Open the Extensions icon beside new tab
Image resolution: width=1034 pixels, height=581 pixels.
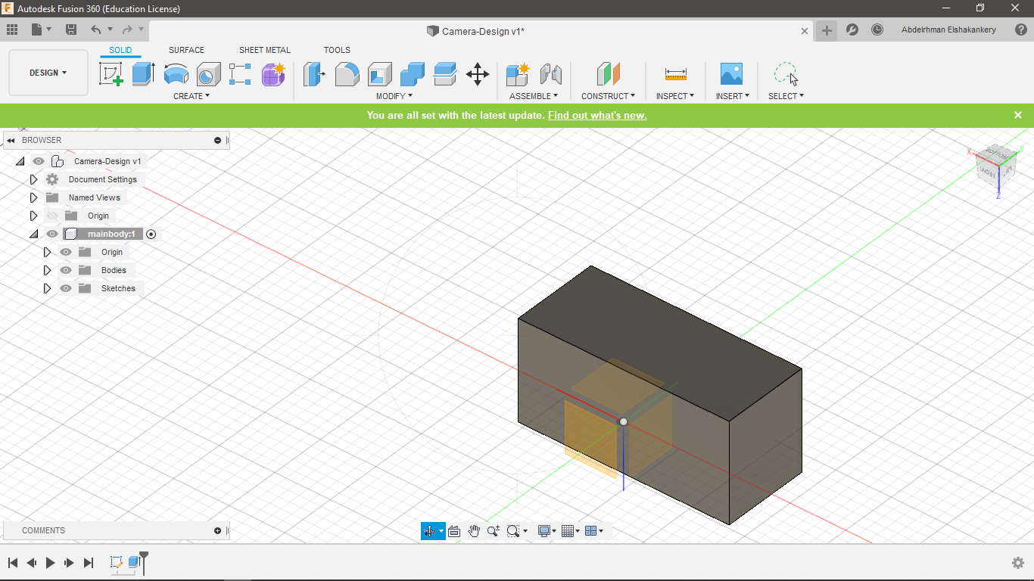pos(852,30)
